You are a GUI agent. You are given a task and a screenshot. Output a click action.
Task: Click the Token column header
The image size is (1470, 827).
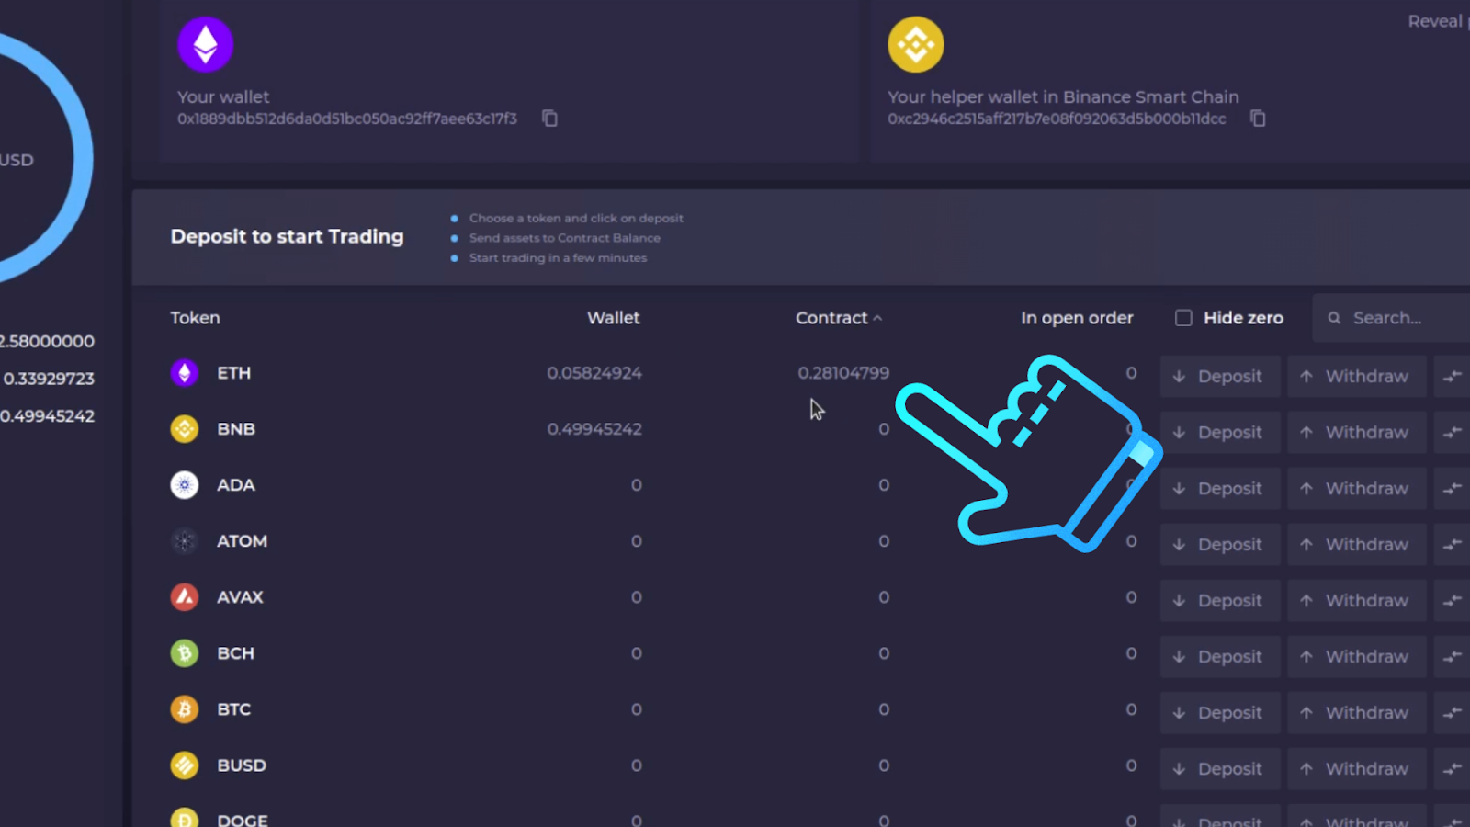[195, 318]
